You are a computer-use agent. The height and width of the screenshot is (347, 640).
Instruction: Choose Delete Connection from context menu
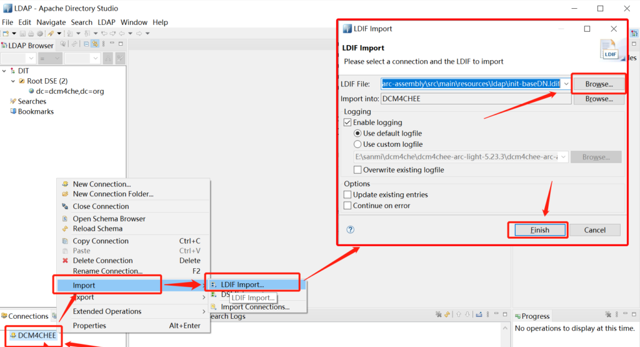103,261
